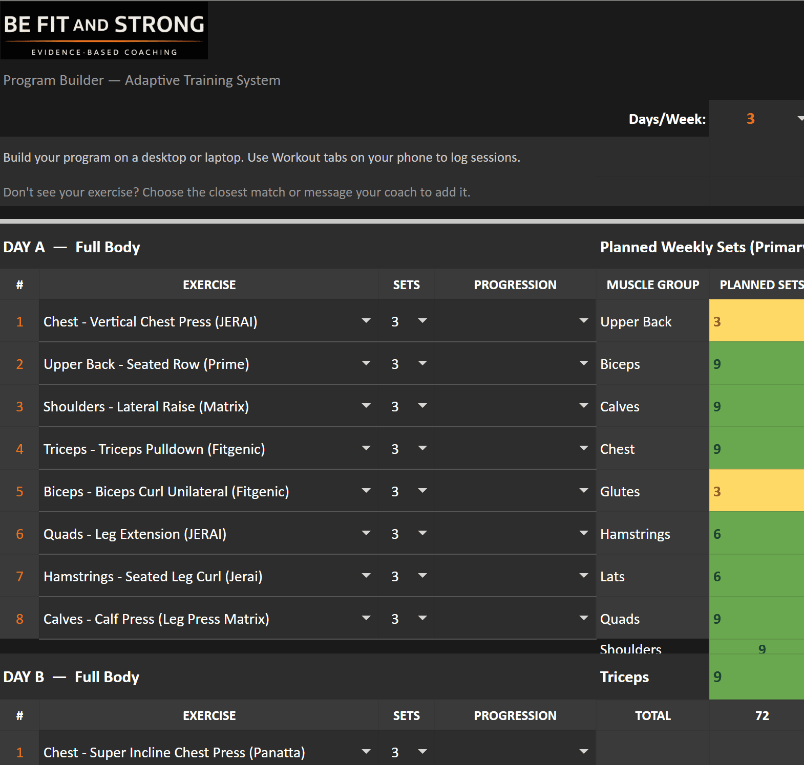Click the DAY A Full Body heading
804x765 pixels.
72,247
